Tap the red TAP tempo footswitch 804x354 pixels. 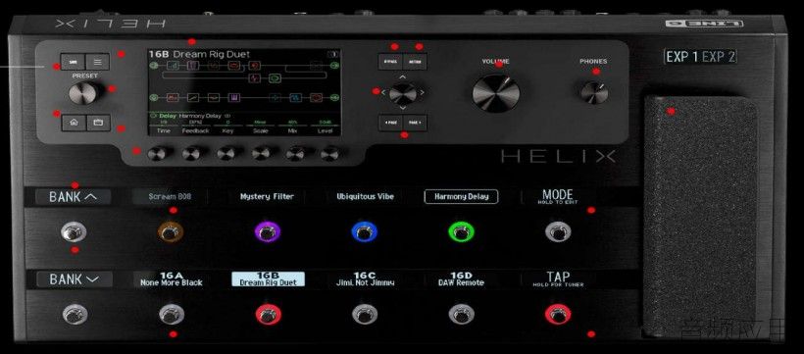tap(558, 314)
